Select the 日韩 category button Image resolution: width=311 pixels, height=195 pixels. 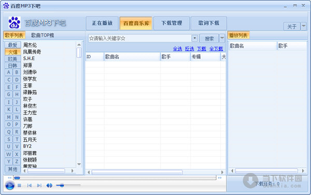click(x=12, y=66)
